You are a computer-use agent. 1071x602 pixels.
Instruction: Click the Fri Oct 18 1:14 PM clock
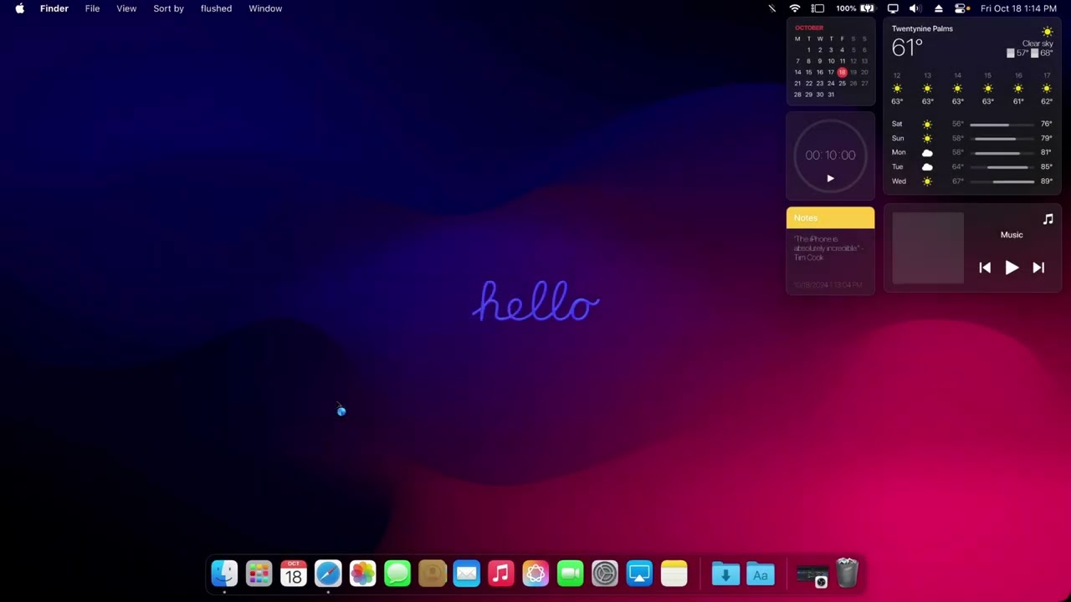click(x=1018, y=8)
